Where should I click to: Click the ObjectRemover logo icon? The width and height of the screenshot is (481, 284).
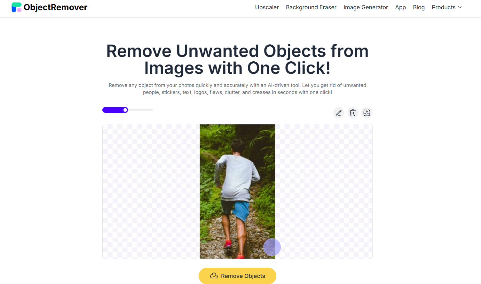(x=16, y=7)
